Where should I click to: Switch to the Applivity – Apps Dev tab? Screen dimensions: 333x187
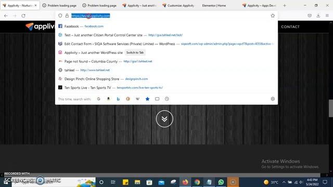click(x=260, y=6)
